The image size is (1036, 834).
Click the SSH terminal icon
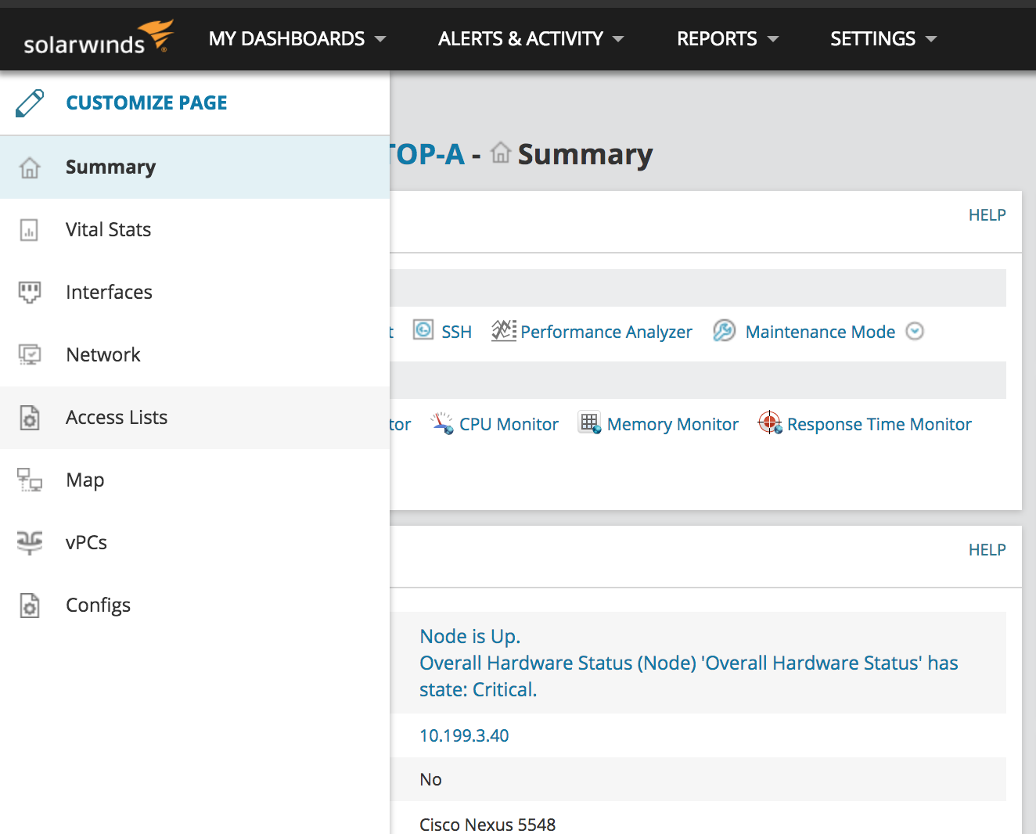pyautogui.click(x=423, y=330)
